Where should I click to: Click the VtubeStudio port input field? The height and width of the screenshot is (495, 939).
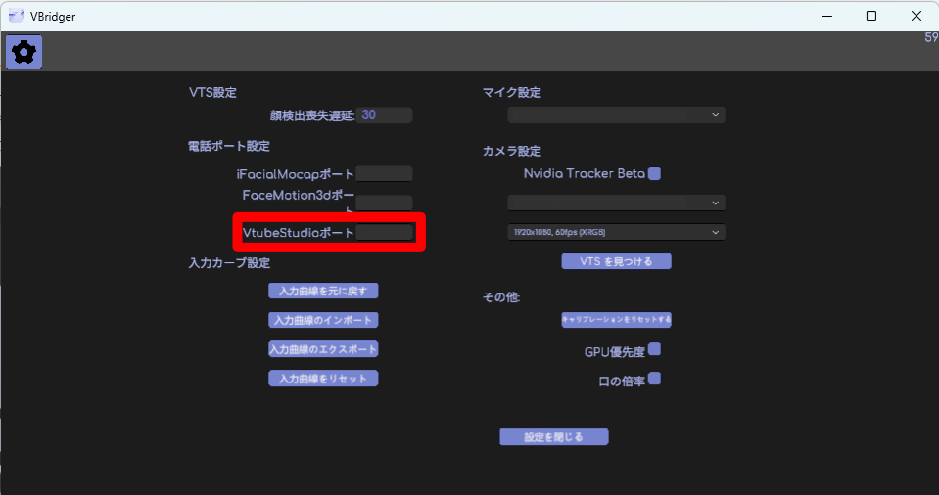(x=384, y=233)
